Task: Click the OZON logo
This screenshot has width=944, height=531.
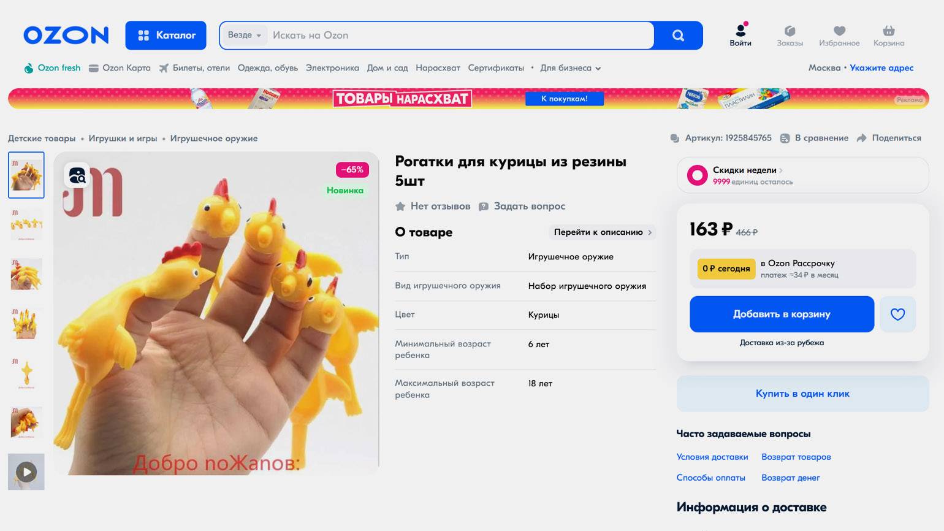Action: (x=66, y=36)
